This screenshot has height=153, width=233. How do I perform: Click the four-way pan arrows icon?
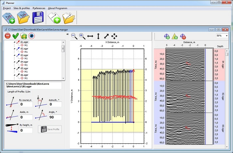114,36
